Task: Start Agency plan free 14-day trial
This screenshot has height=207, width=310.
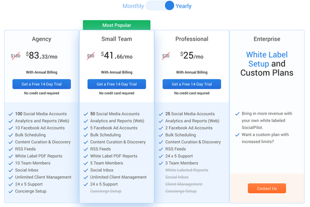Action: pyautogui.click(x=42, y=84)
